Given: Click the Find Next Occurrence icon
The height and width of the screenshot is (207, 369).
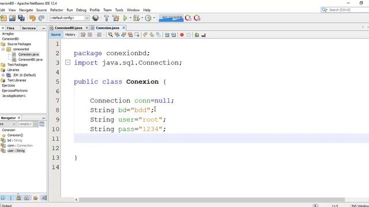Looking at the screenshot, I should 123,34.
